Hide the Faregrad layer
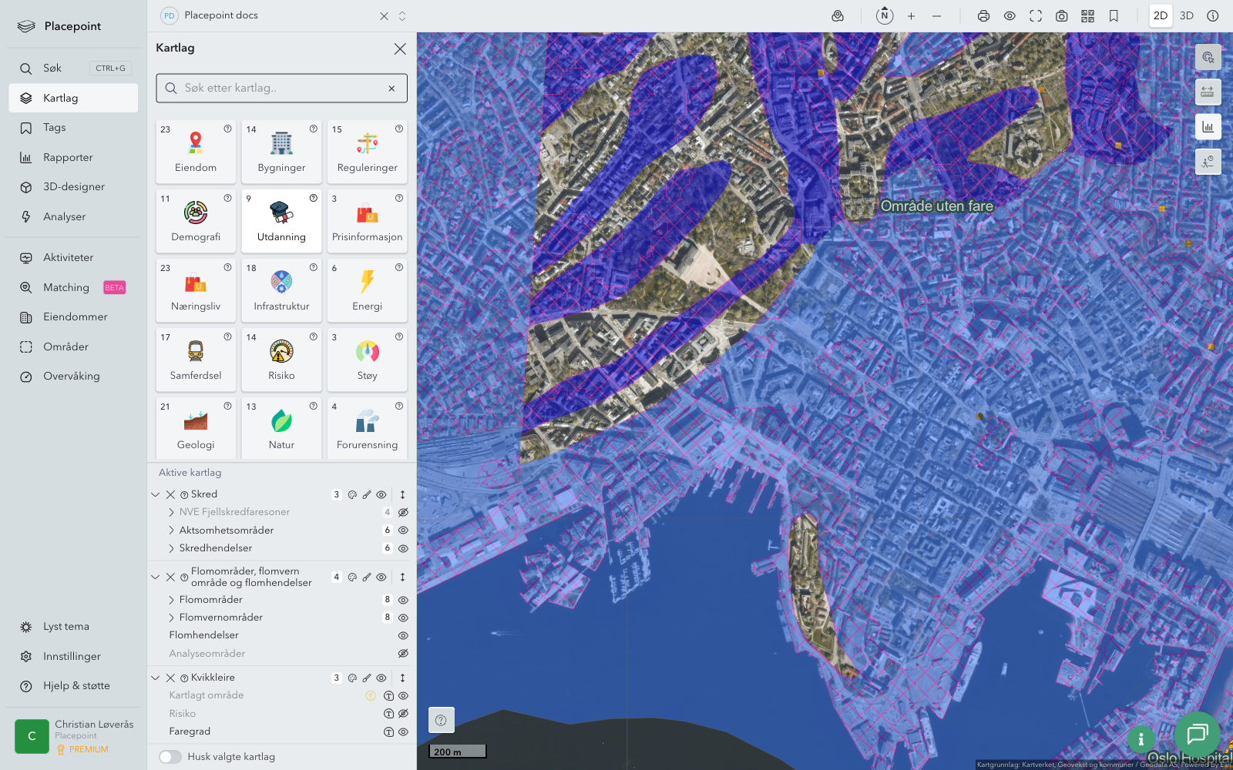This screenshot has height=770, width=1233. pos(403,732)
